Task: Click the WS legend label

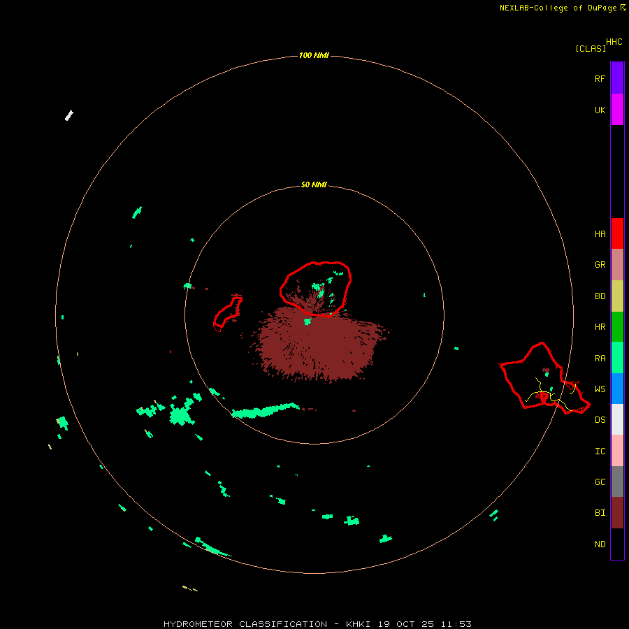Action: (600, 389)
